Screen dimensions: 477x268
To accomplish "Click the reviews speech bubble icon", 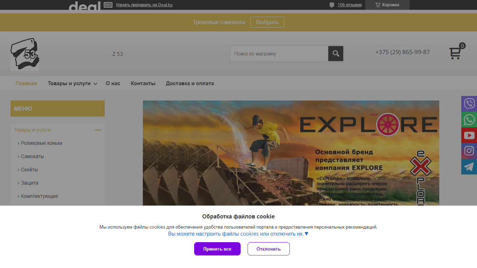I will pyautogui.click(x=332, y=5).
